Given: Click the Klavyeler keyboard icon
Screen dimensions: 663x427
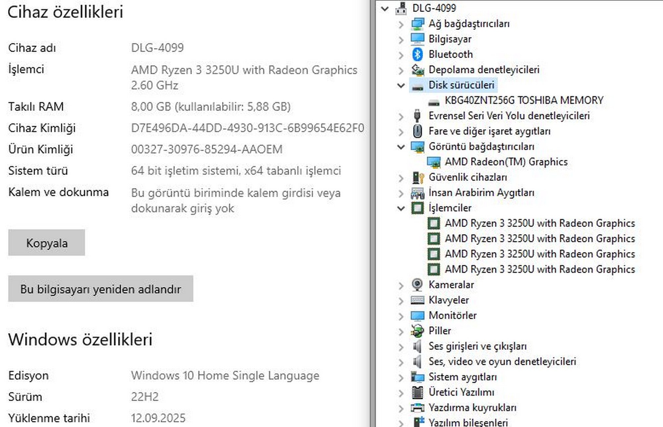Looking at the screenshot, I should point(417,300).
